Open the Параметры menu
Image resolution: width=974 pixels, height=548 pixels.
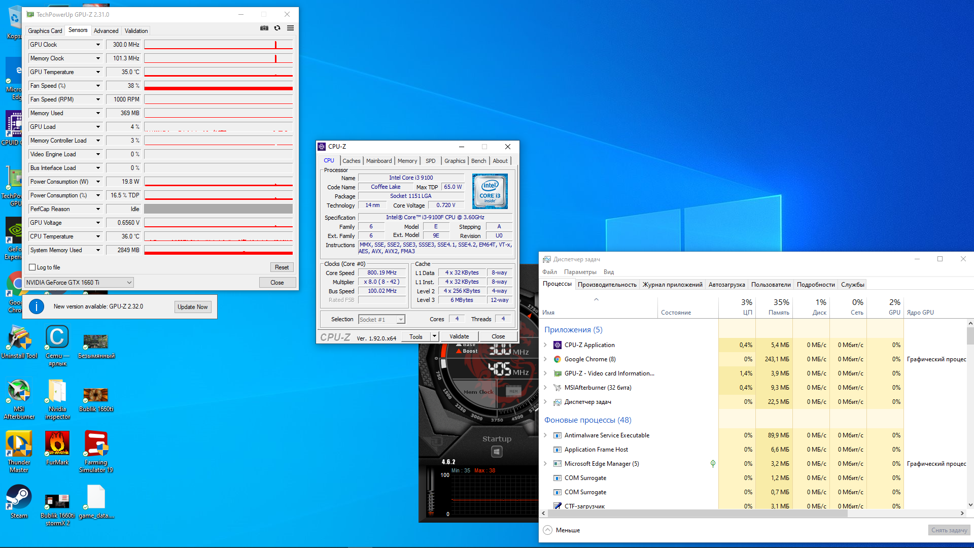click(580, 272)
